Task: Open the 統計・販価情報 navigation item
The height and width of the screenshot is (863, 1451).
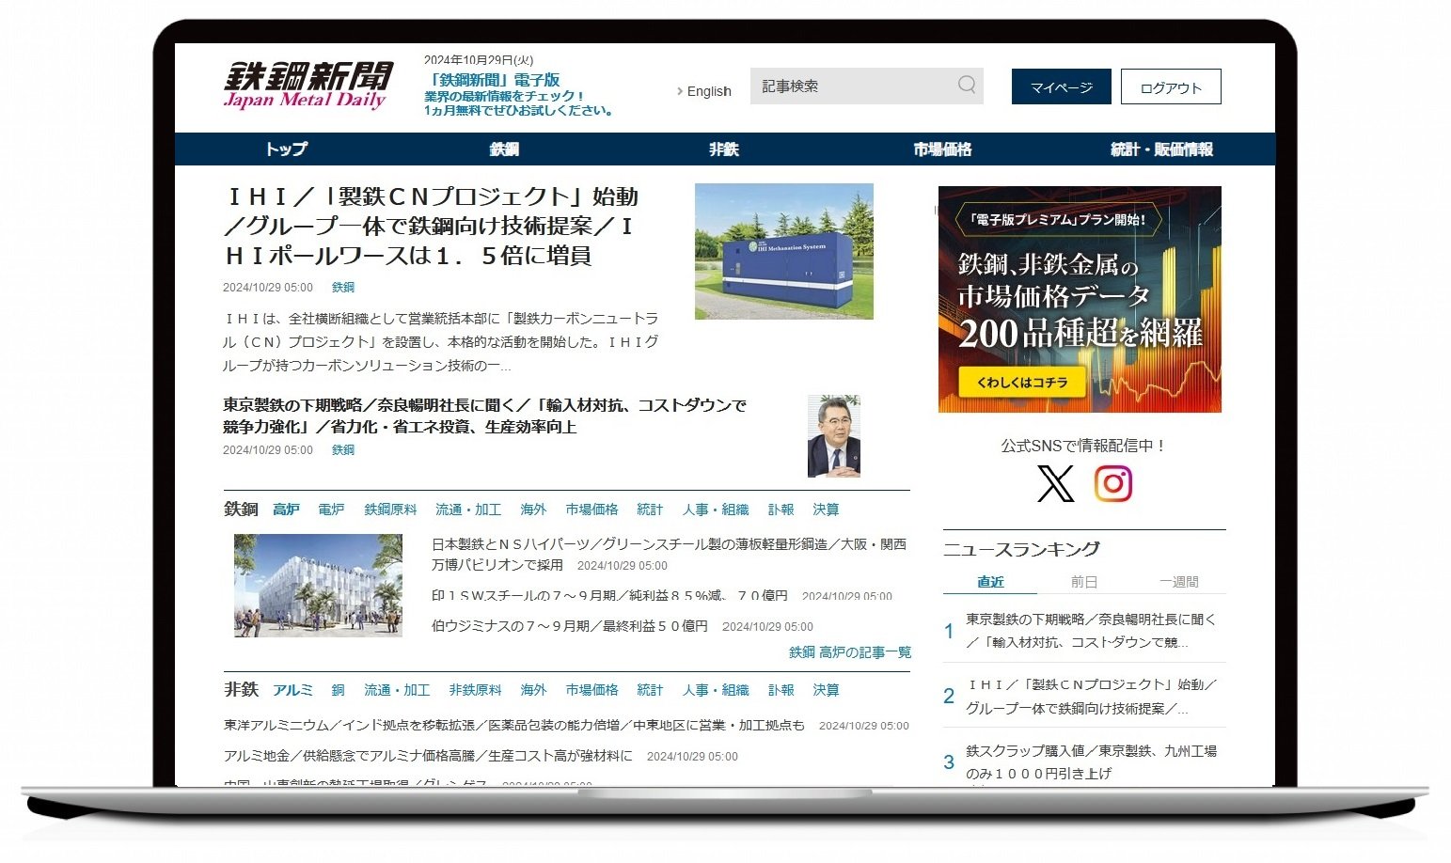Action: point(1161,149)
